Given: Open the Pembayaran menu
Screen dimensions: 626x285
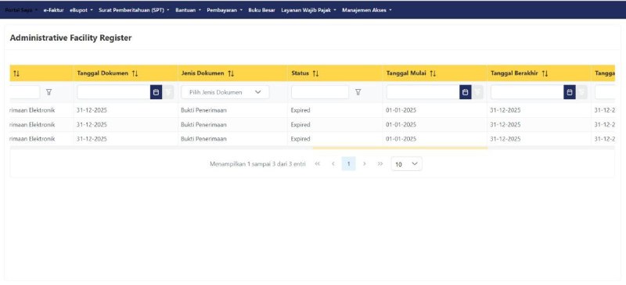Looking at the screenshot, I should coord(225,10).
